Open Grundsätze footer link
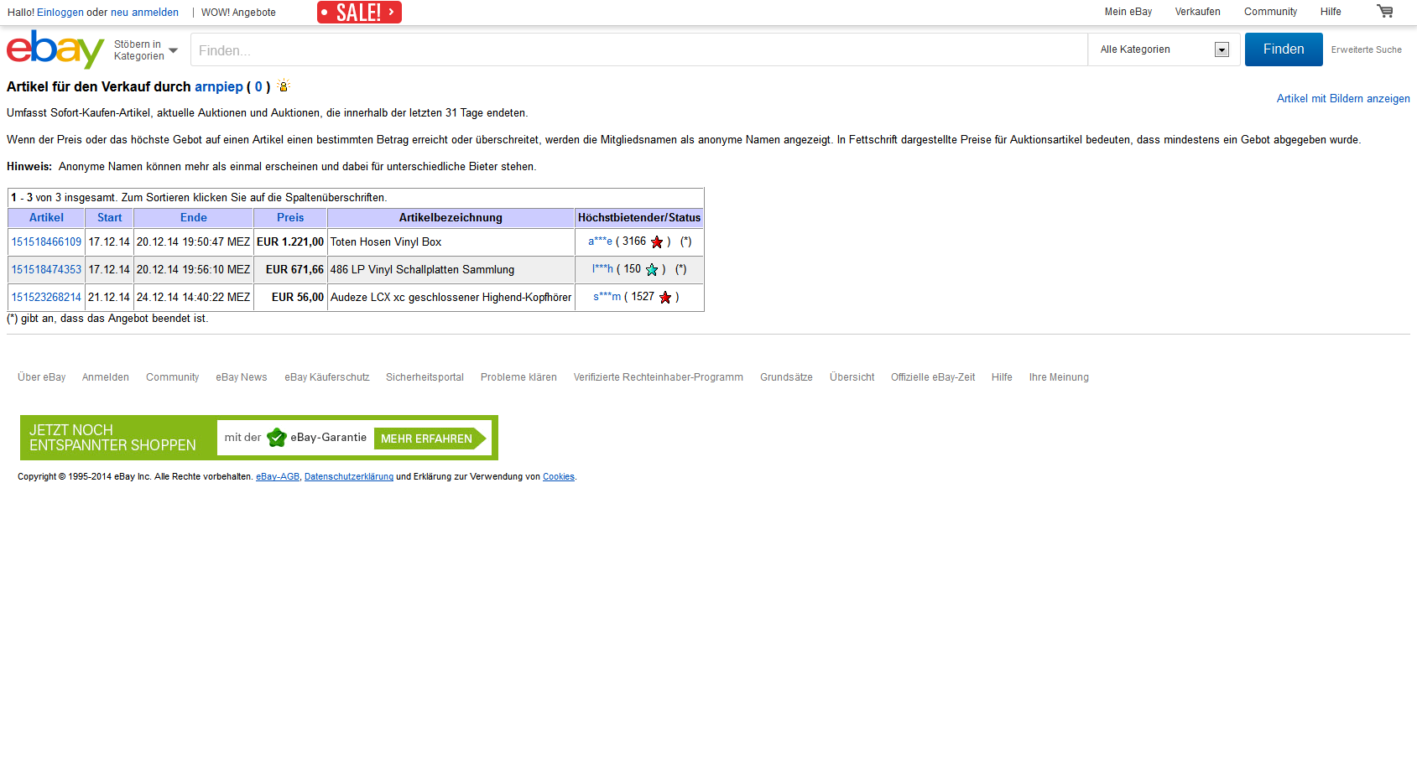The image size is (1417, 758). click(786, 377)
